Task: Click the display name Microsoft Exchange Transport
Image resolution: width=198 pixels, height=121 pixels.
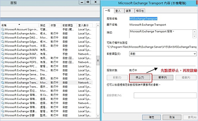Action: click(x=148, y=25)
